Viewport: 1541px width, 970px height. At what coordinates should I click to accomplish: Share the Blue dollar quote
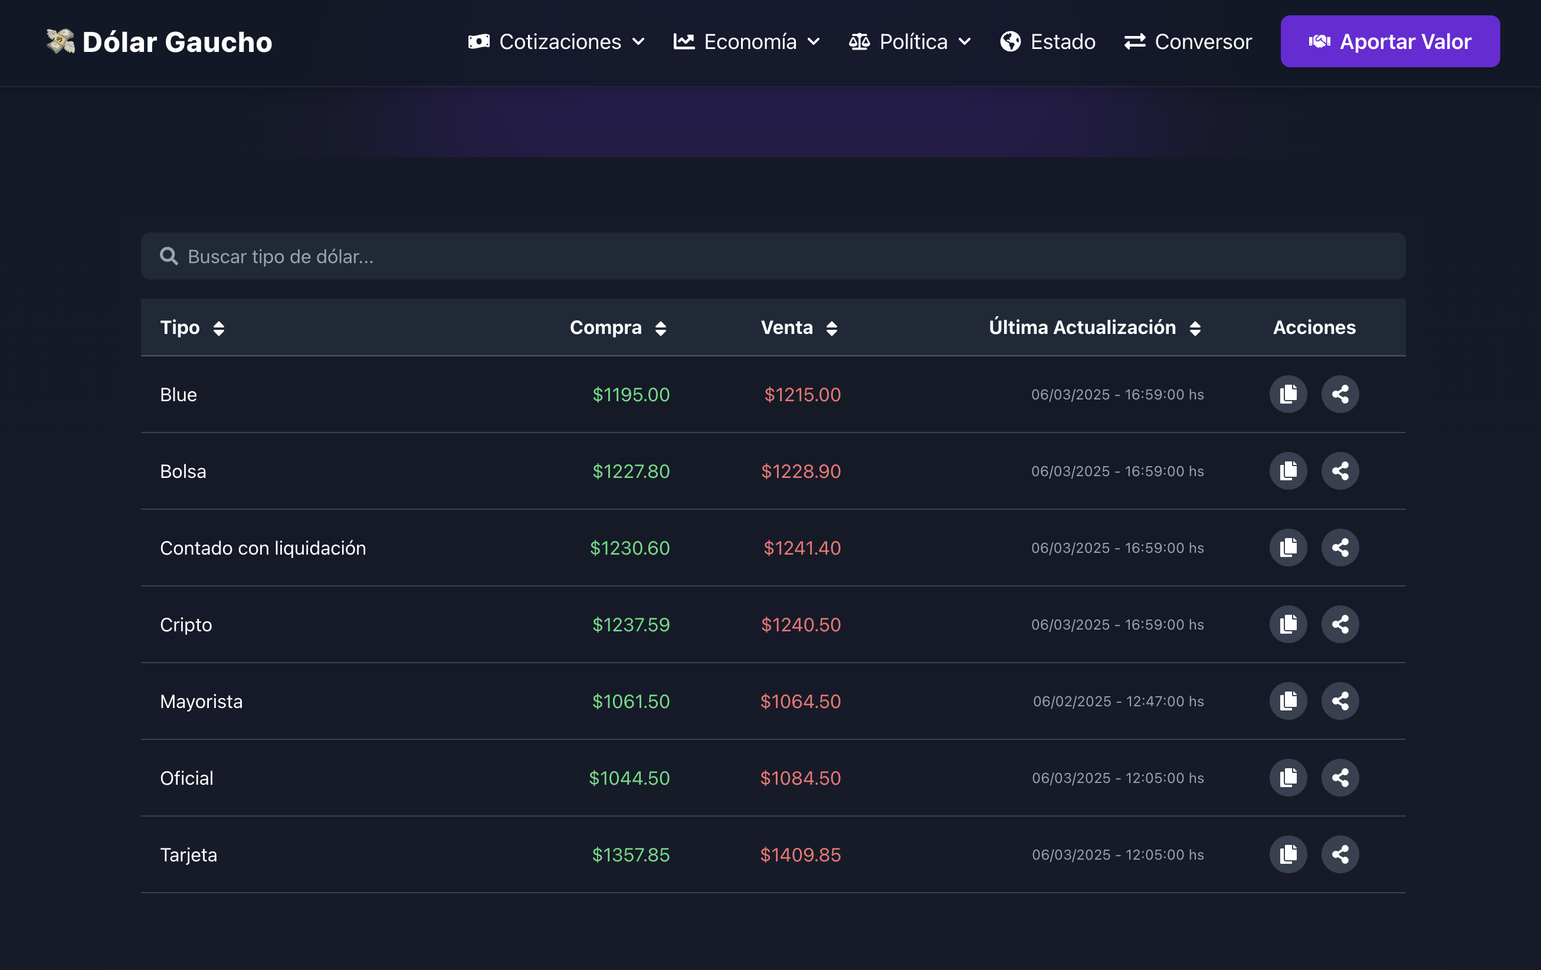1340,394
